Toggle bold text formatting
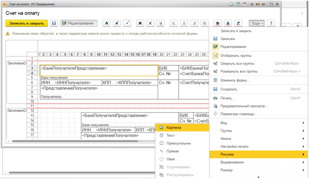Viewport: 309px width, 179px height. click(x=139, y=23)
